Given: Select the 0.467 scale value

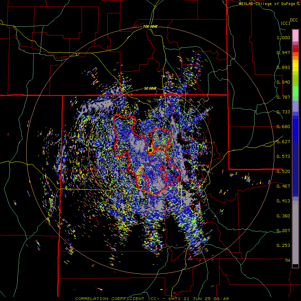Looking at the screenshot, I should (x=283, y=186).
